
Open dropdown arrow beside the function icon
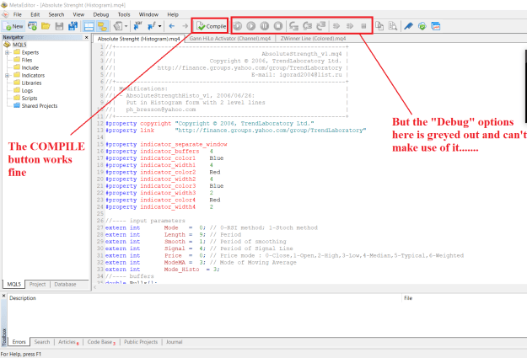[159, 26]
